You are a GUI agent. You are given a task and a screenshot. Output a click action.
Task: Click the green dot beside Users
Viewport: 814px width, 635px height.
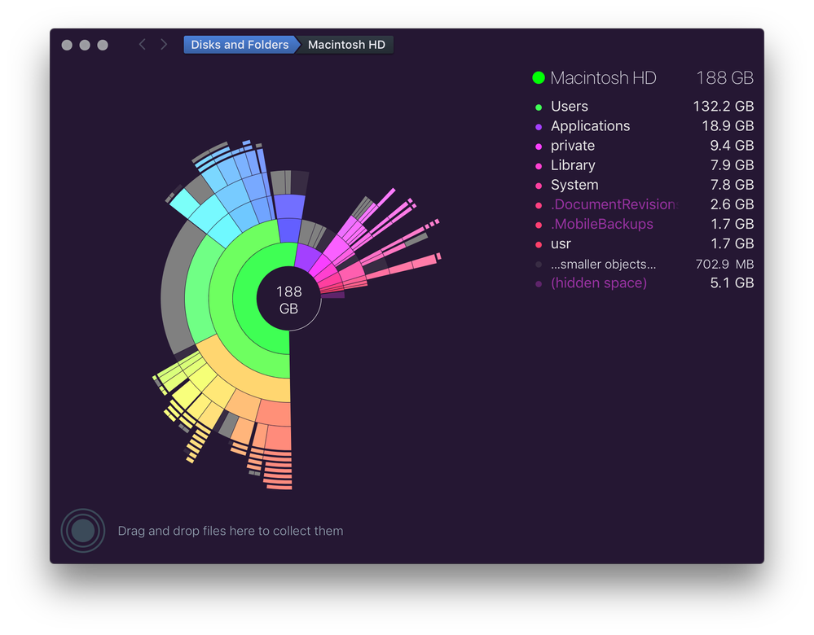[x=539, y=107]
